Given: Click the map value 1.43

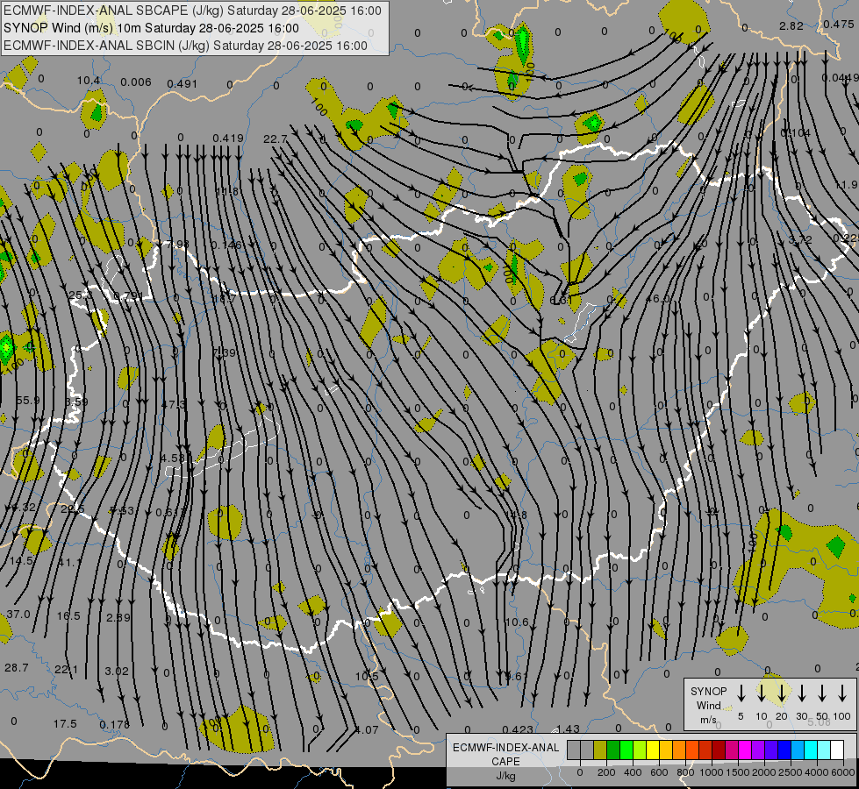Looking at the screenshot, I should (x=568, y=729).
